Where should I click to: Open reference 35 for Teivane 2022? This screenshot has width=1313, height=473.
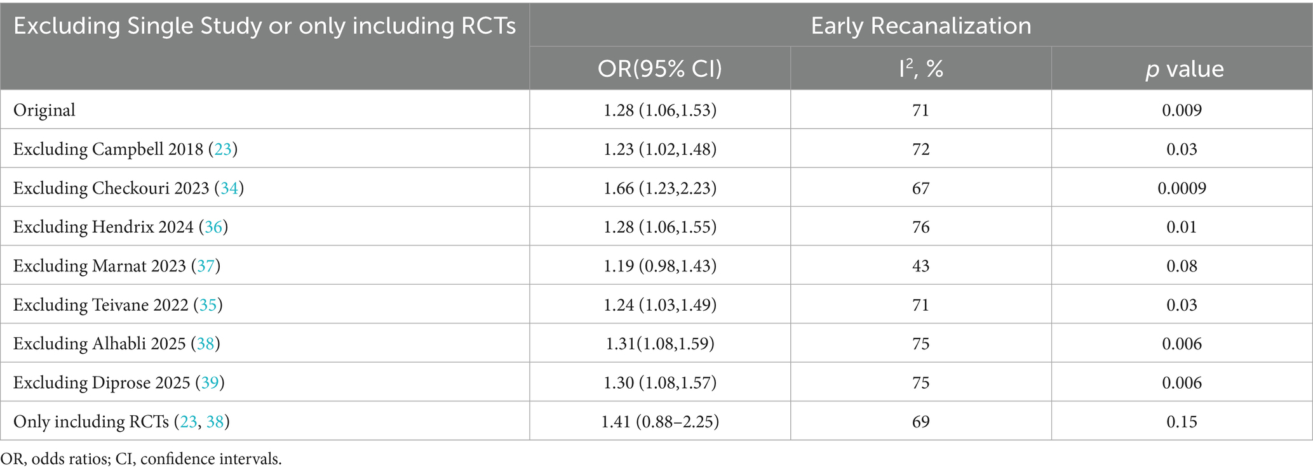pyautogui.click(x=208, y=305)
